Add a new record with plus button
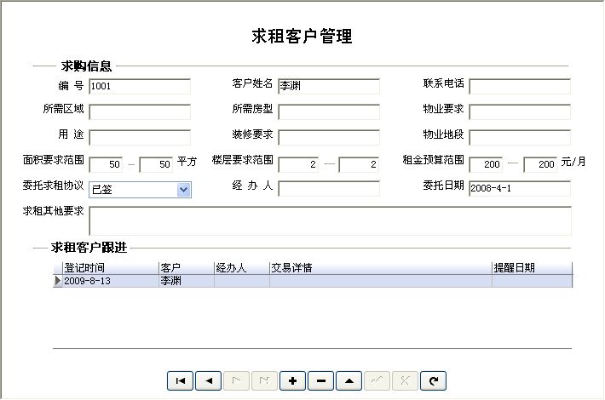 pyautogui.click(x=292, y=380)
